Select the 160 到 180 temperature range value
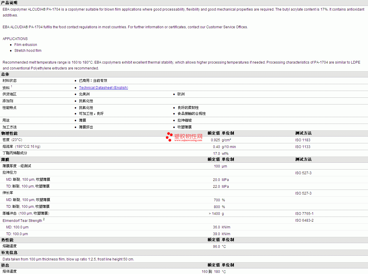Image resolution: width=368 pixels, height=274 pixels. (211, 272)
